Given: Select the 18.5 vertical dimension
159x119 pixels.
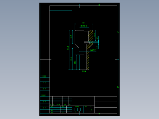Looking at the screenshot, I should [x=71, y=37].
